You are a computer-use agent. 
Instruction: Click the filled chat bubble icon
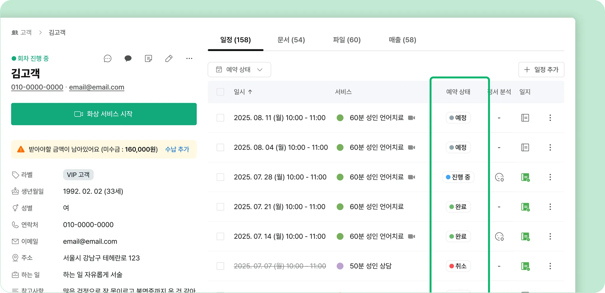pyautogui.click(x=128, y=58)
